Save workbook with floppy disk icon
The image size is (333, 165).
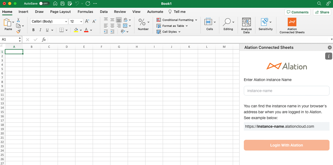(x=63, y=3)
